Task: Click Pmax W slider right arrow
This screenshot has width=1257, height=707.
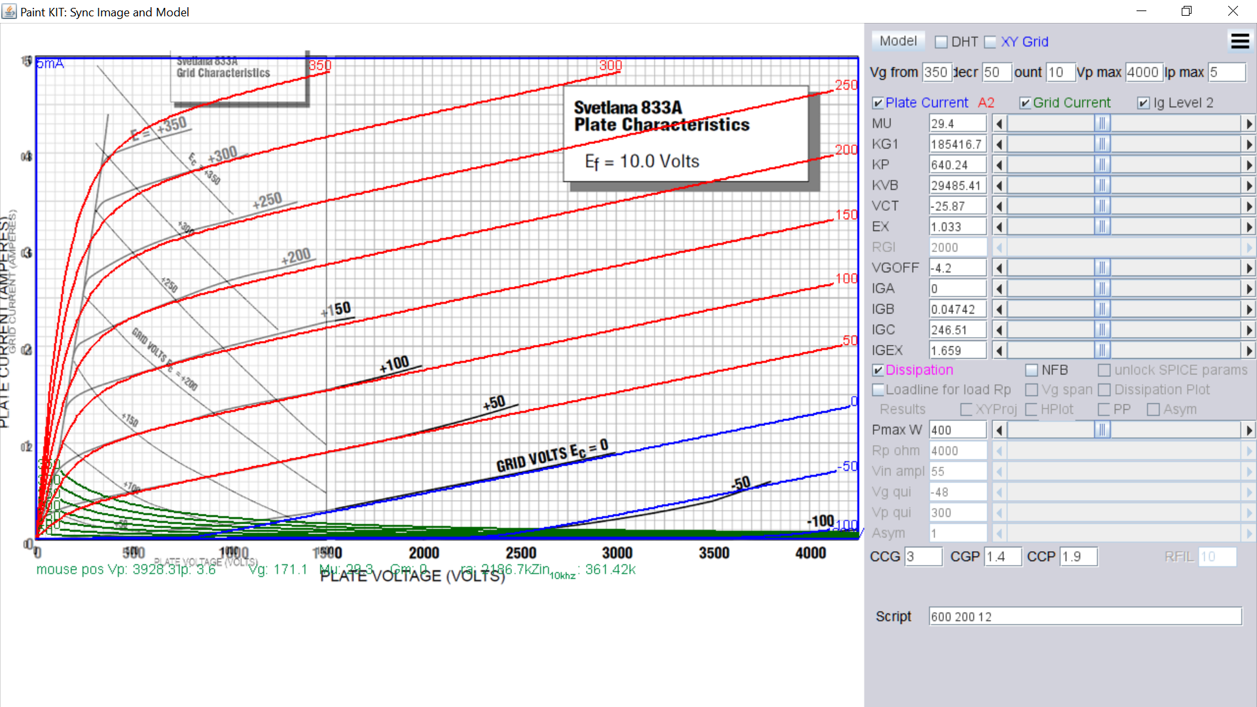Action: click(1248, 430)
